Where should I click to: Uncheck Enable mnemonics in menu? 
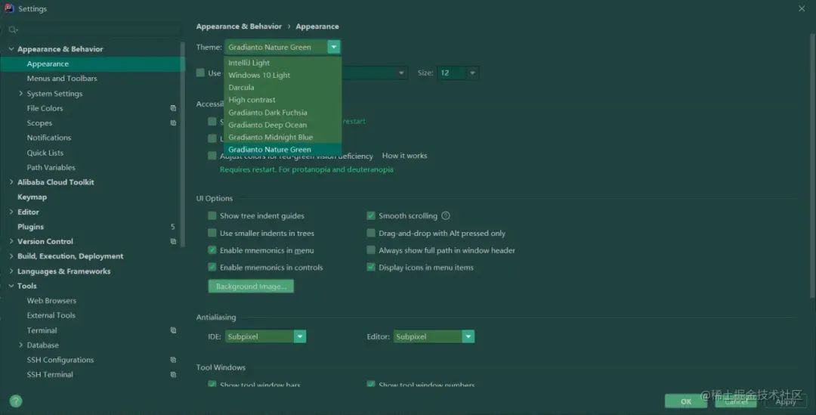pos(212,250)
